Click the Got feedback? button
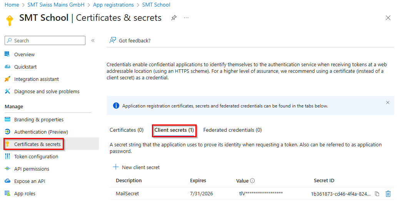The image size is (397, 203). point(130,40)
